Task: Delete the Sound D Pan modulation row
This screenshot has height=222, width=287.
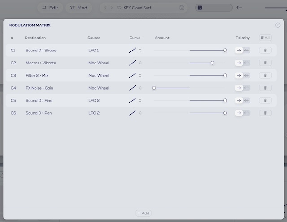Action: pos(265,113)
